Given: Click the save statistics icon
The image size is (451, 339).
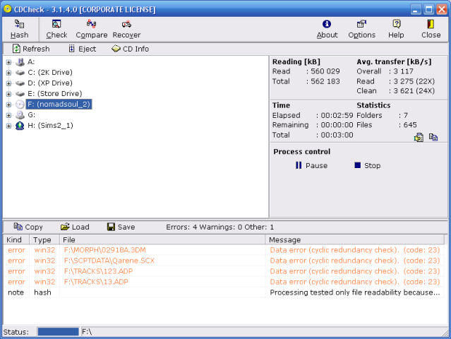Looking at the screenshot, I should pyautogui.click(x=419, y=137).
